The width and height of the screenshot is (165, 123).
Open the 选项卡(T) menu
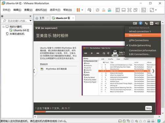(55, 10)
